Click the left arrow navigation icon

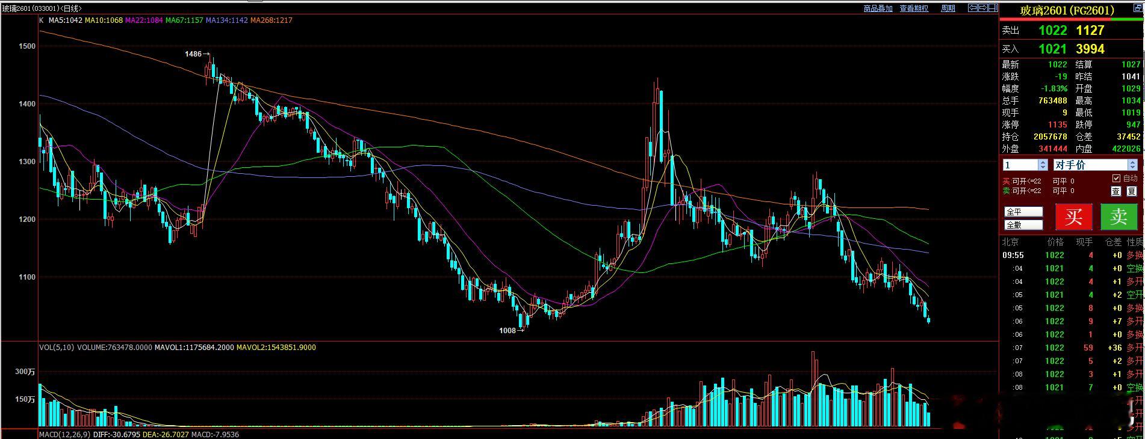click(x=973, y=8)
